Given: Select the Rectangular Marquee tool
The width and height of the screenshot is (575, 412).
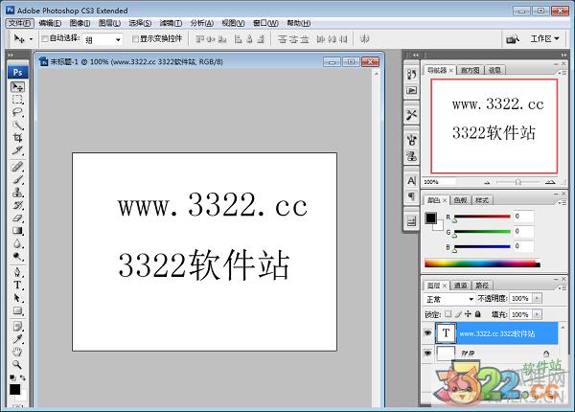Looking at the screenshot, I should (x=17, y=100).
